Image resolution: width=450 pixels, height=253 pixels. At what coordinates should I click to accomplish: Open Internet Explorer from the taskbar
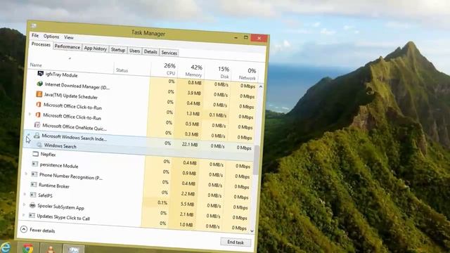5,247
